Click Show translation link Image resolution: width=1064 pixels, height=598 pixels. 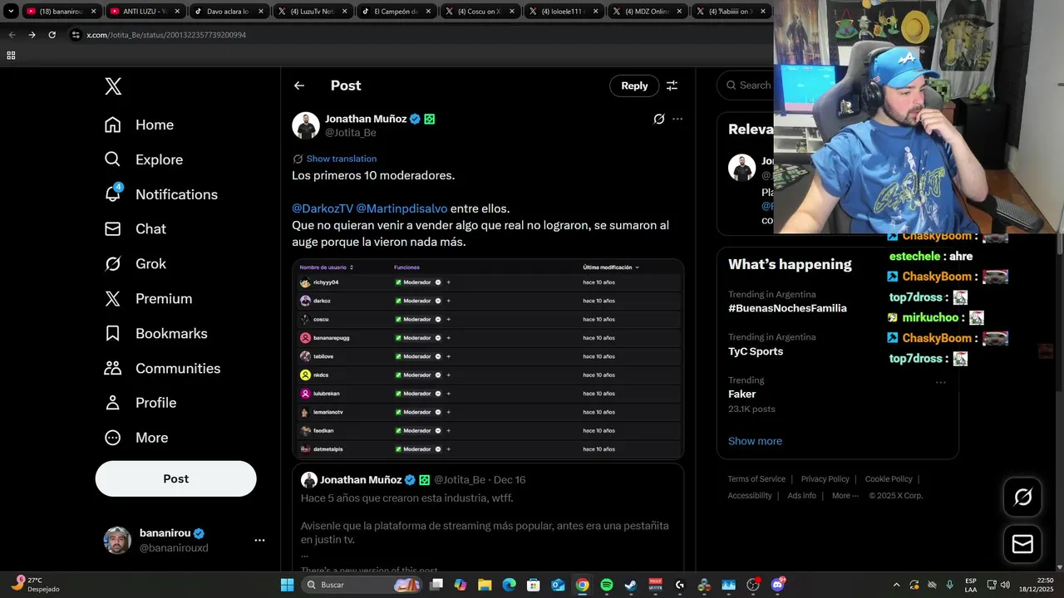[x=341, y=159]
